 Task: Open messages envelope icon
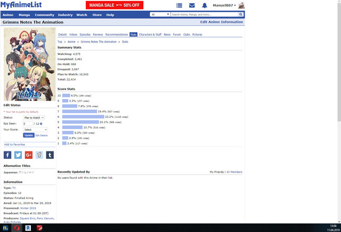click(x=192, y=5)
